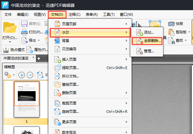Select the 背景 menu entry

[x=90, y=40]
